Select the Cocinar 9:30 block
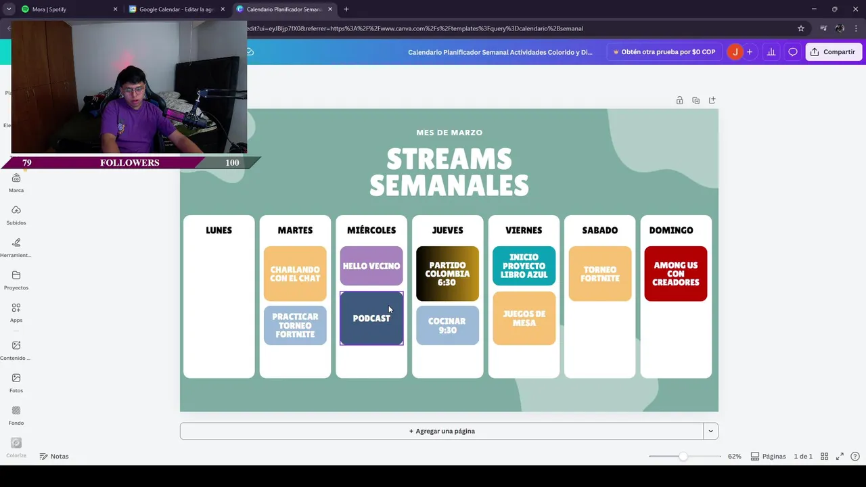866x487 pixels. click(447, 325)
